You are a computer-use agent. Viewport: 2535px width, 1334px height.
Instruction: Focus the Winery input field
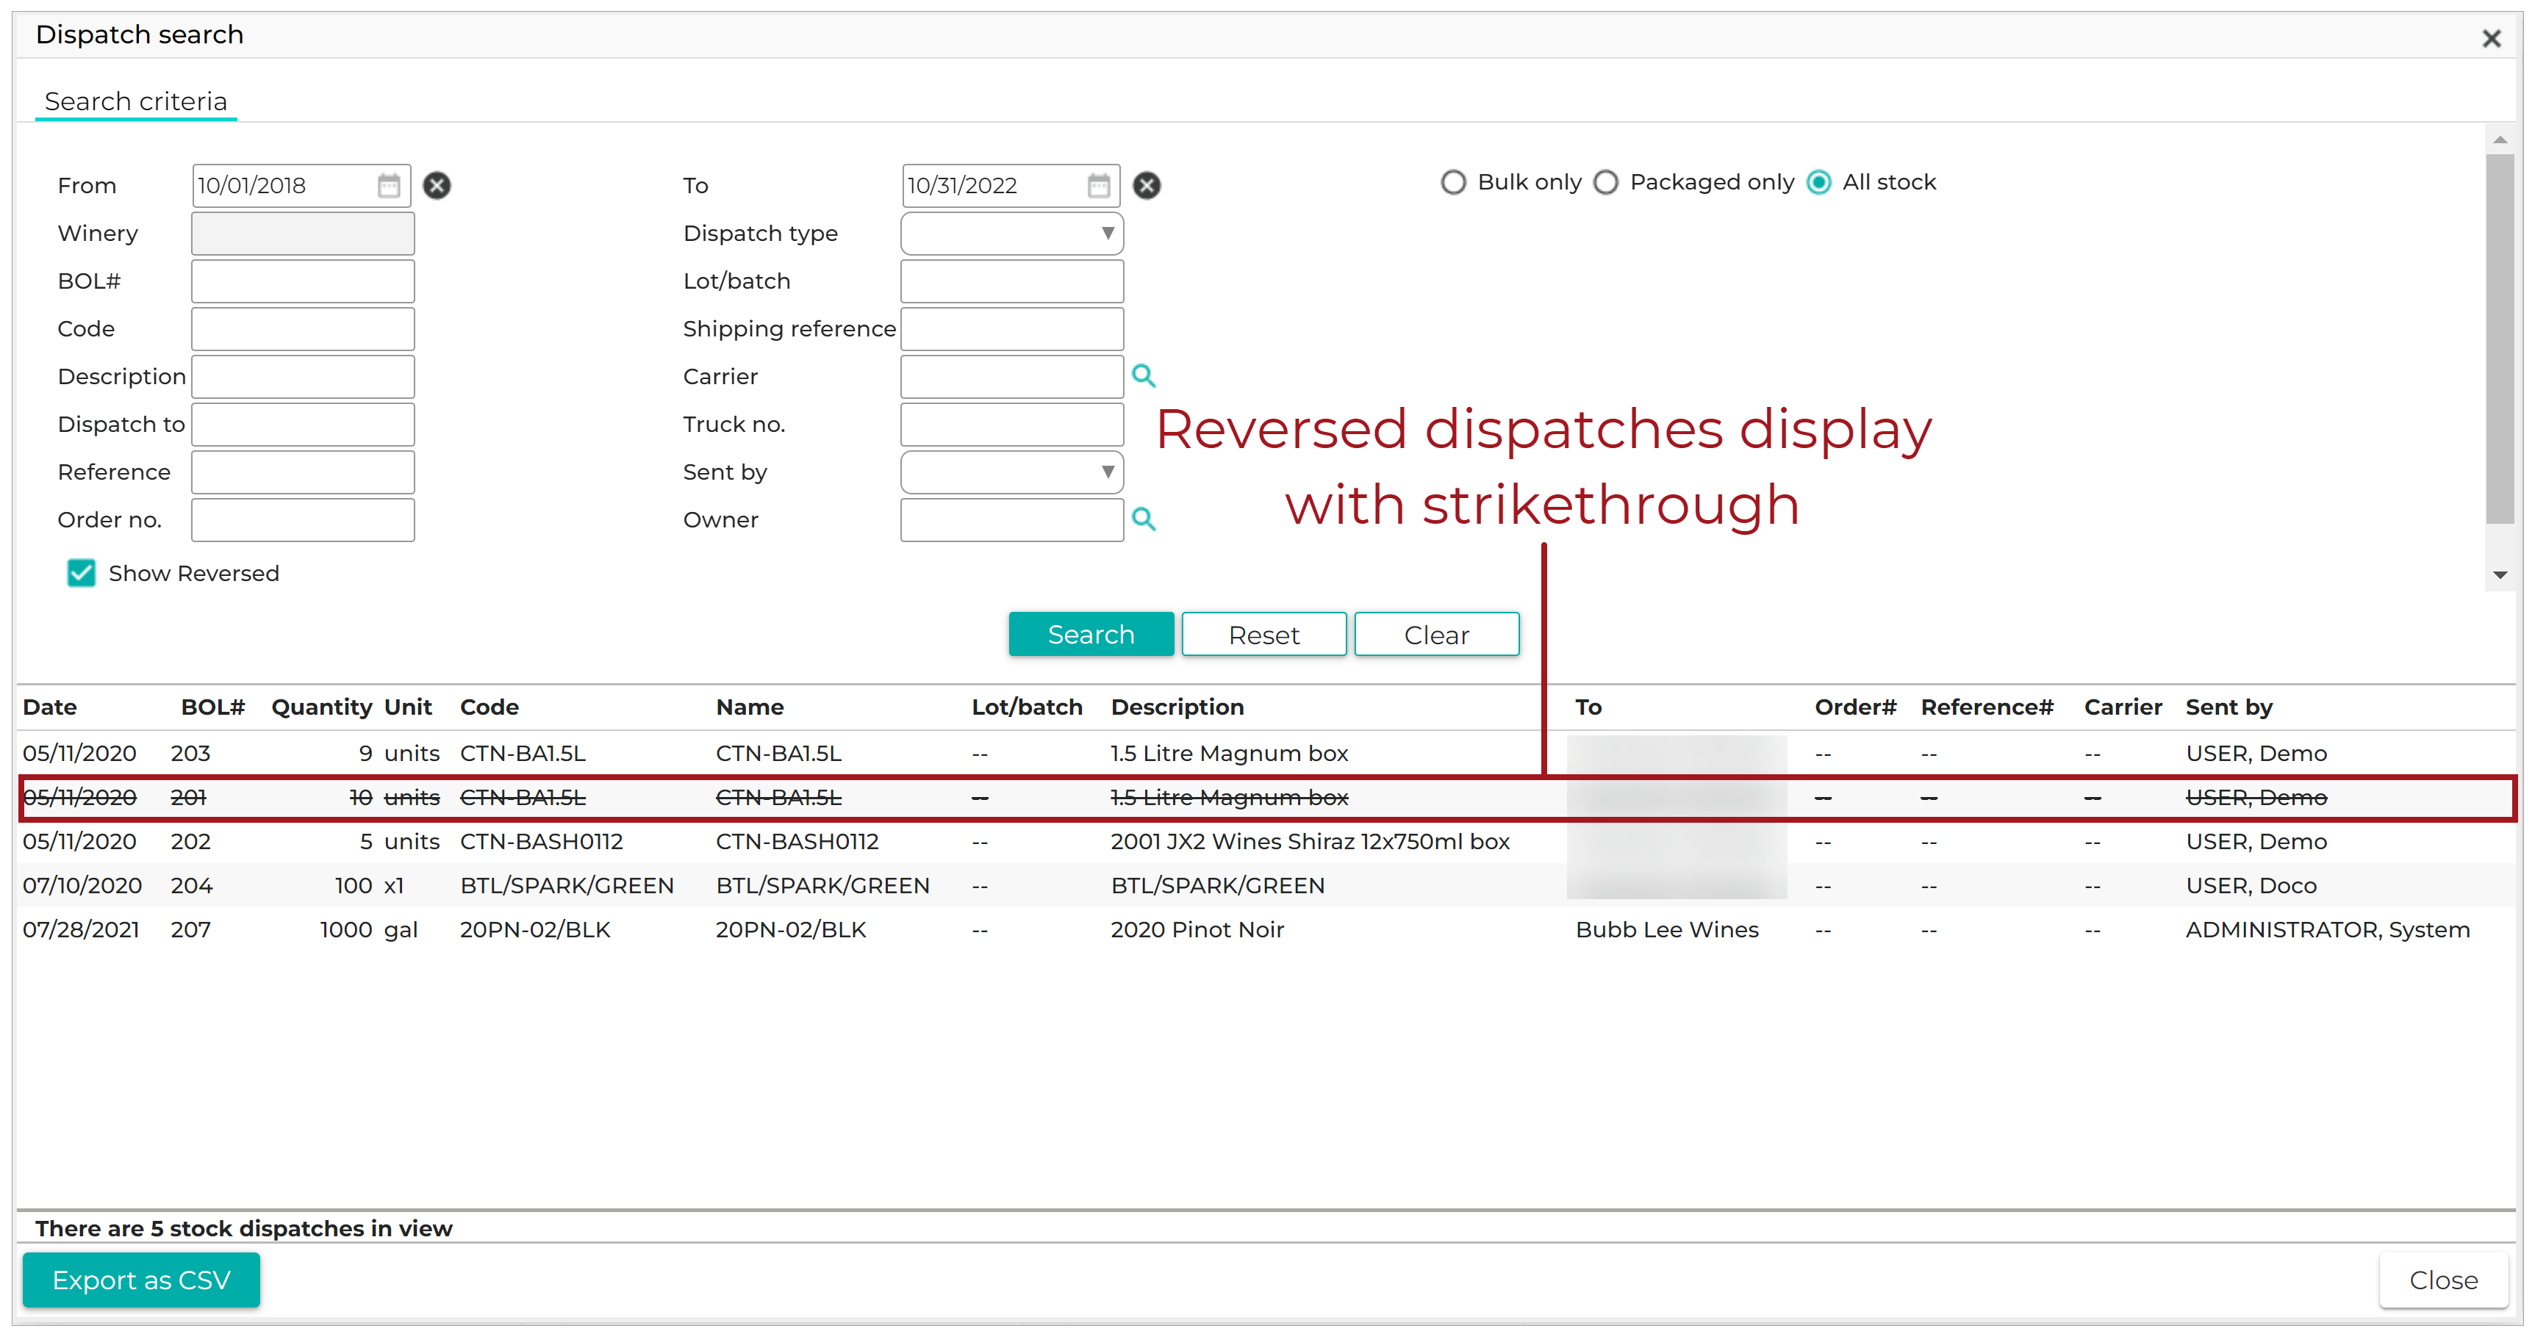point(303,233)
